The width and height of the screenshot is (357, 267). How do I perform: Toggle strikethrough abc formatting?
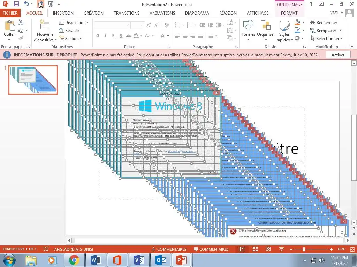pos(129,36)
